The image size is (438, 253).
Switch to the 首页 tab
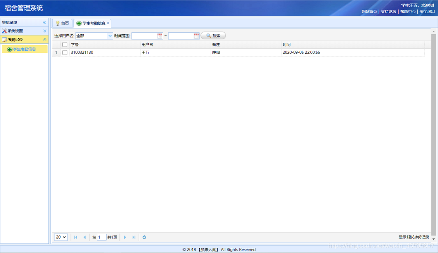pos(62,23)
